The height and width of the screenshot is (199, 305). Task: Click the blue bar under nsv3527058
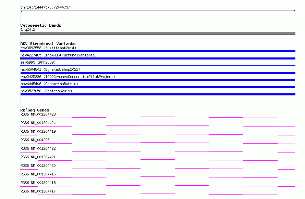tap(158, 94)
